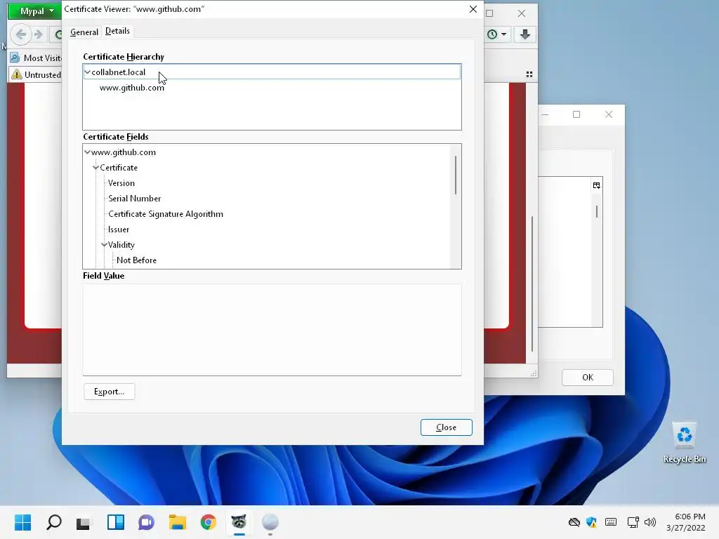Viewport: 719px width, 539px height.
Task: Click OK in the background dialog
Action: (588, 377)
